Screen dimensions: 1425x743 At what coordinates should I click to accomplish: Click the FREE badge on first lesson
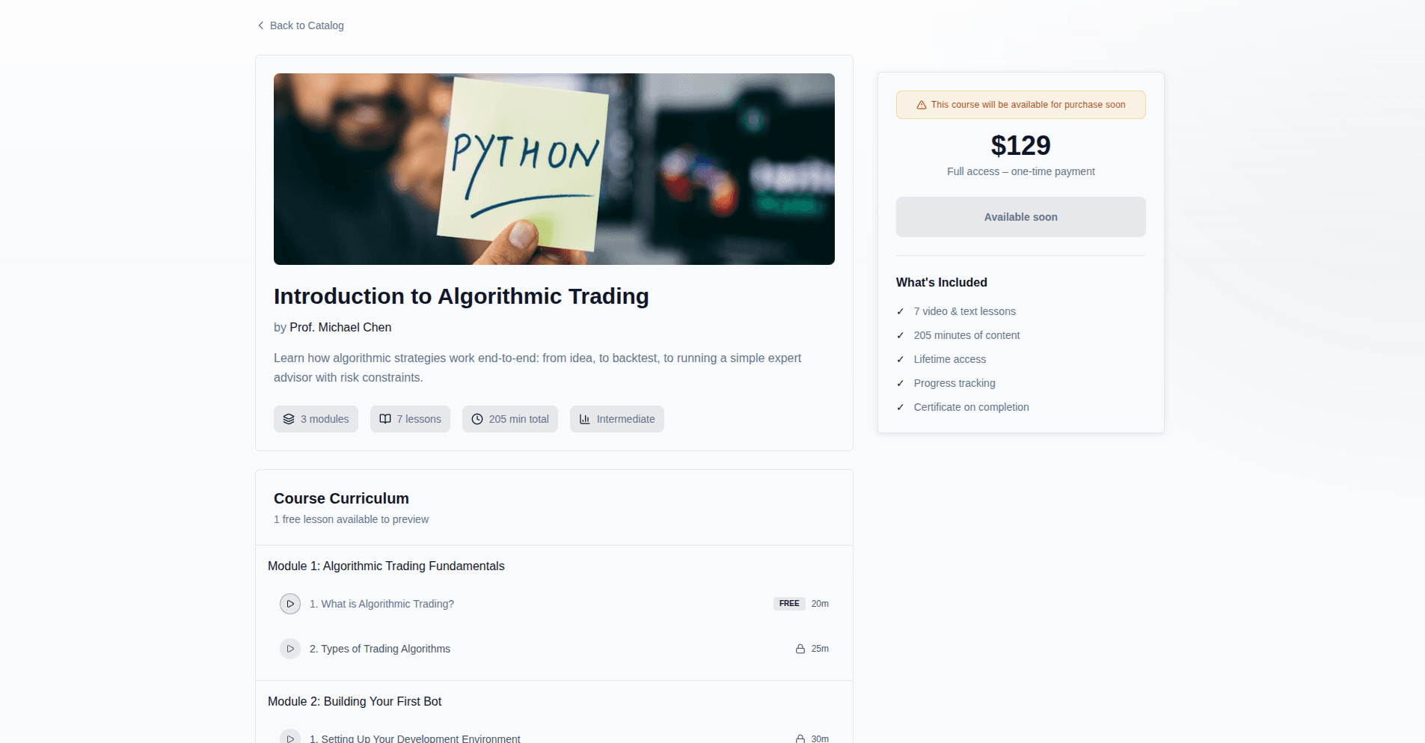pos(789,604)
